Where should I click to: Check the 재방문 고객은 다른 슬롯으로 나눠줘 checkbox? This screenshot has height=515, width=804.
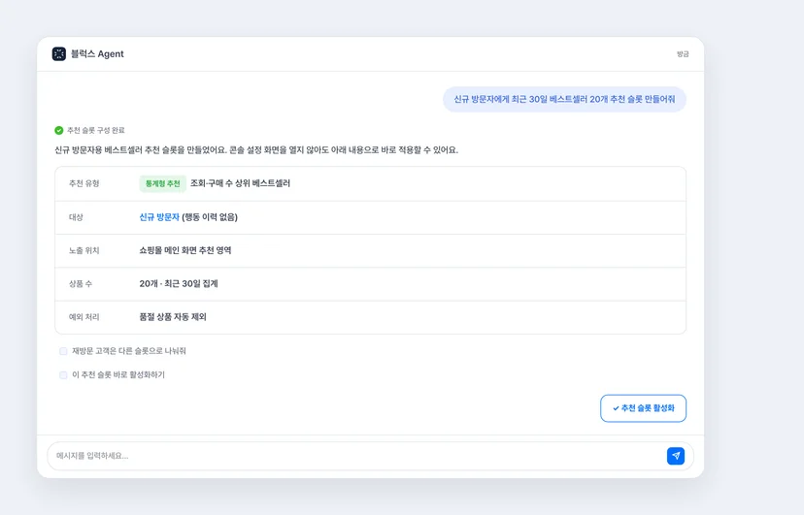click(63, 351)
